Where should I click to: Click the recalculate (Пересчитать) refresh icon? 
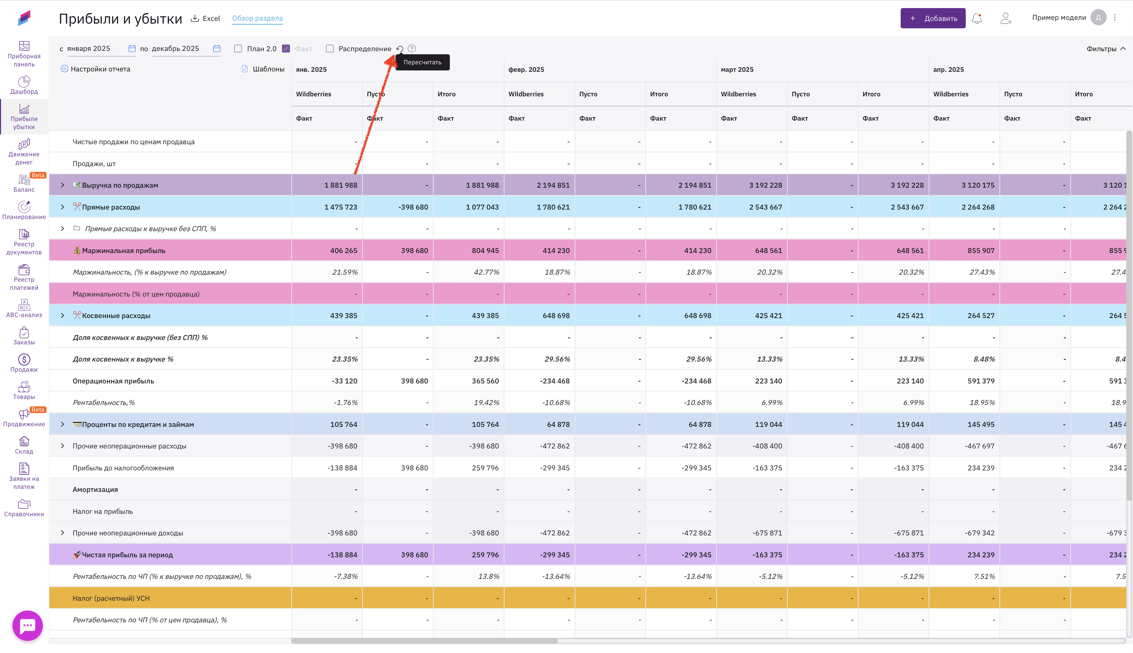(399, 49)
